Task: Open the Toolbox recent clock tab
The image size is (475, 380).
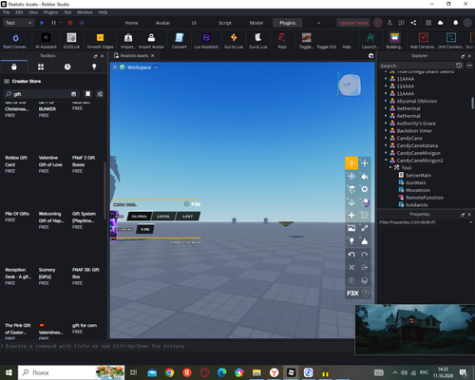Action: click(x=67, y=66)
